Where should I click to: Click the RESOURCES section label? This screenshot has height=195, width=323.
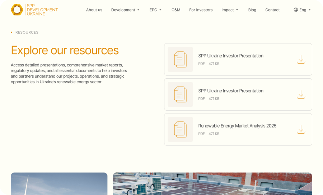point(27,32)
